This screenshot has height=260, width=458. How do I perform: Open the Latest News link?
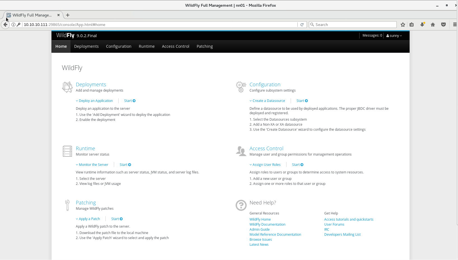[x=259, y=245]
